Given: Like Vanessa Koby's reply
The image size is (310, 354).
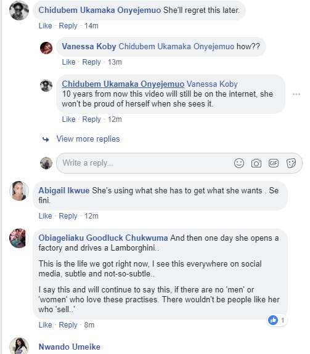Looking at the screenshot, I should (68, 62).
